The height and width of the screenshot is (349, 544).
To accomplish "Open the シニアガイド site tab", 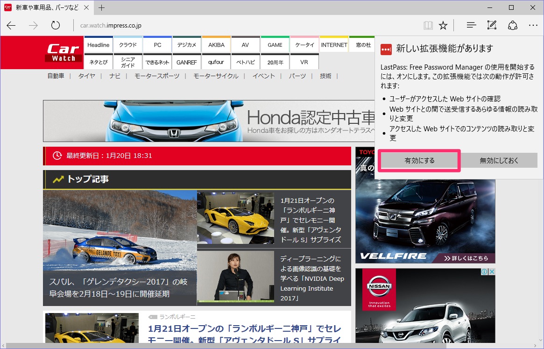I will coord(128,62).
